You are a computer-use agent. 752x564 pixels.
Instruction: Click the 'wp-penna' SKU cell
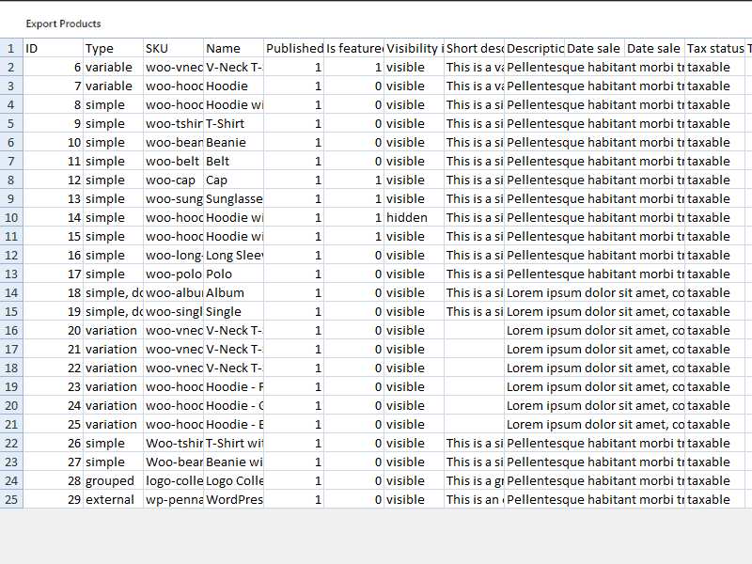coord(173,499)
